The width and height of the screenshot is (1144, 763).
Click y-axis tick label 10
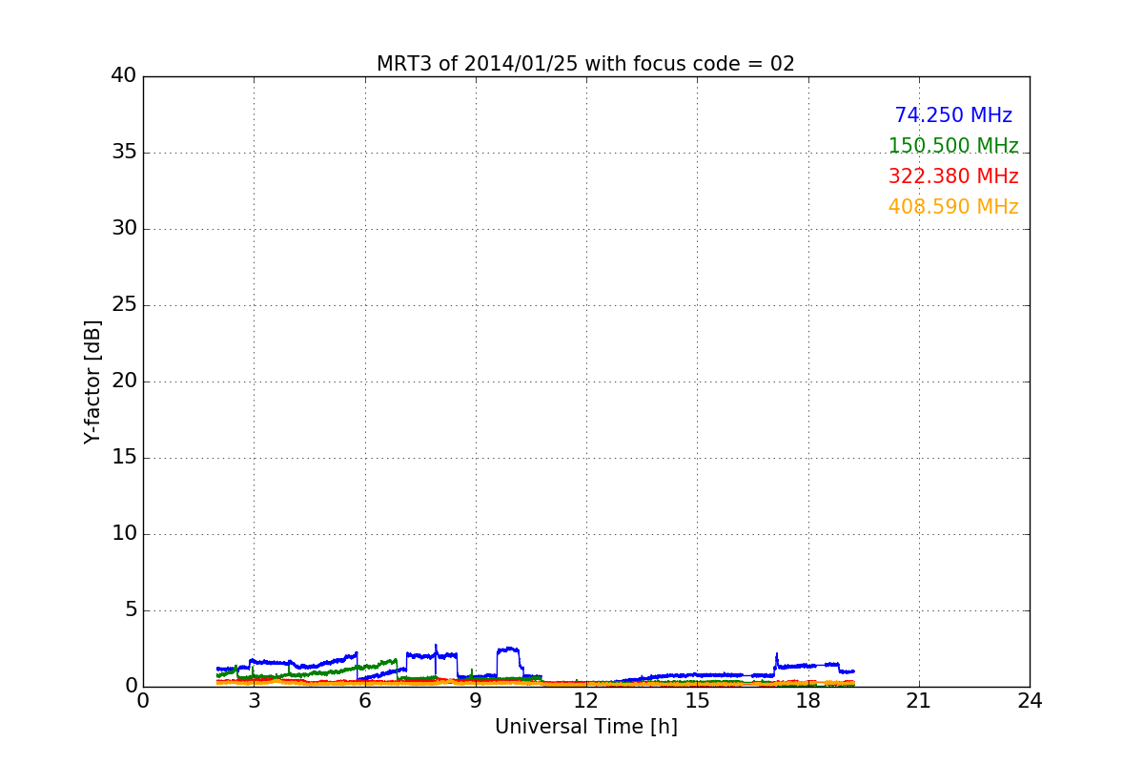coord(123,534)
